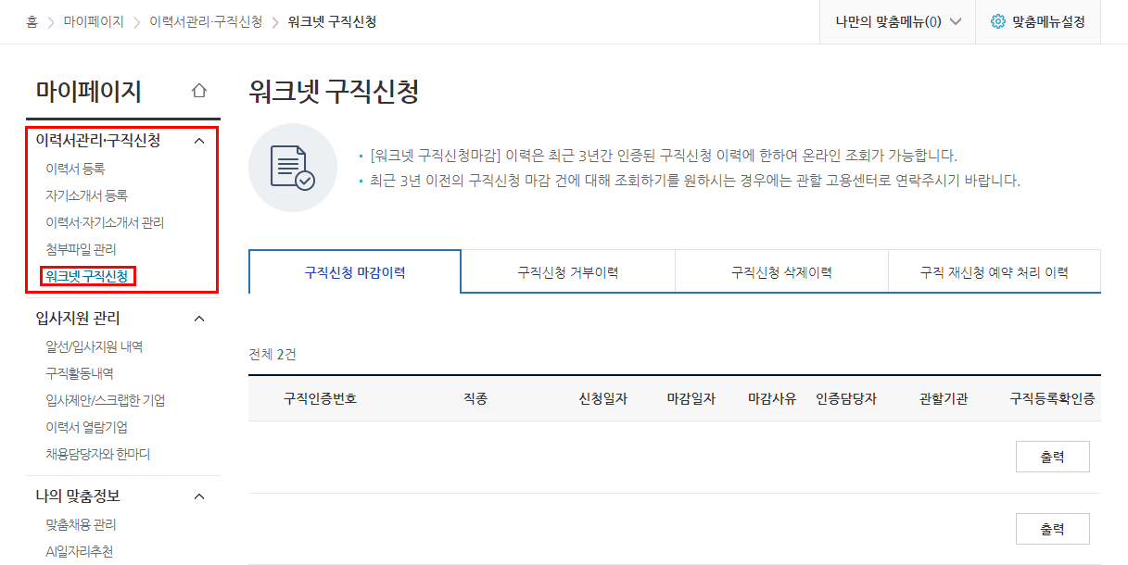Click the 전체 2건 count text
This screenshot has height=565, width=1128.
click(272, 354)
